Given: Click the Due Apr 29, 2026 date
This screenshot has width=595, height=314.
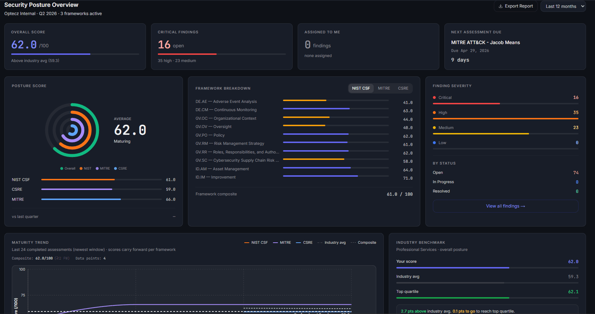Looking at the screenshot, I should (x=470, y=51).
